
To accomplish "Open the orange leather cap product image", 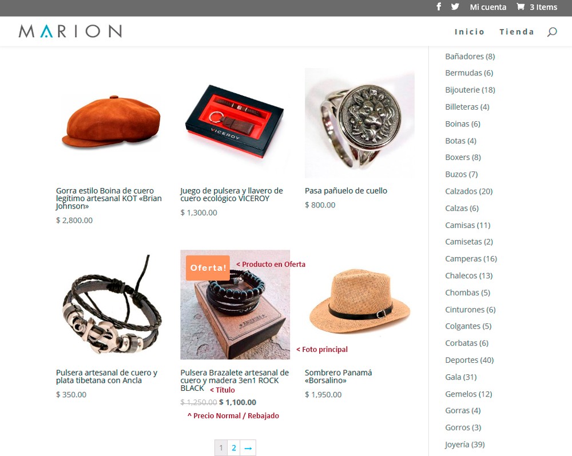I will [x=111, y=123].
